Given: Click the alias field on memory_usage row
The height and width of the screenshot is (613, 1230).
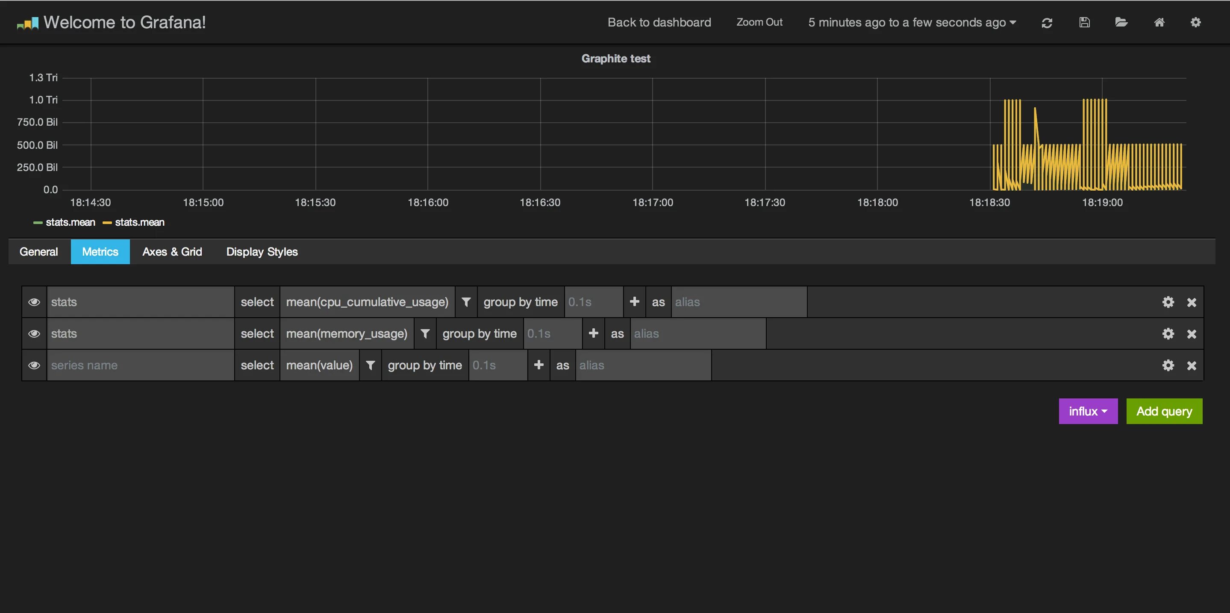Looking at the screenshot, I should pyautogui.click(x=698, y=333).
